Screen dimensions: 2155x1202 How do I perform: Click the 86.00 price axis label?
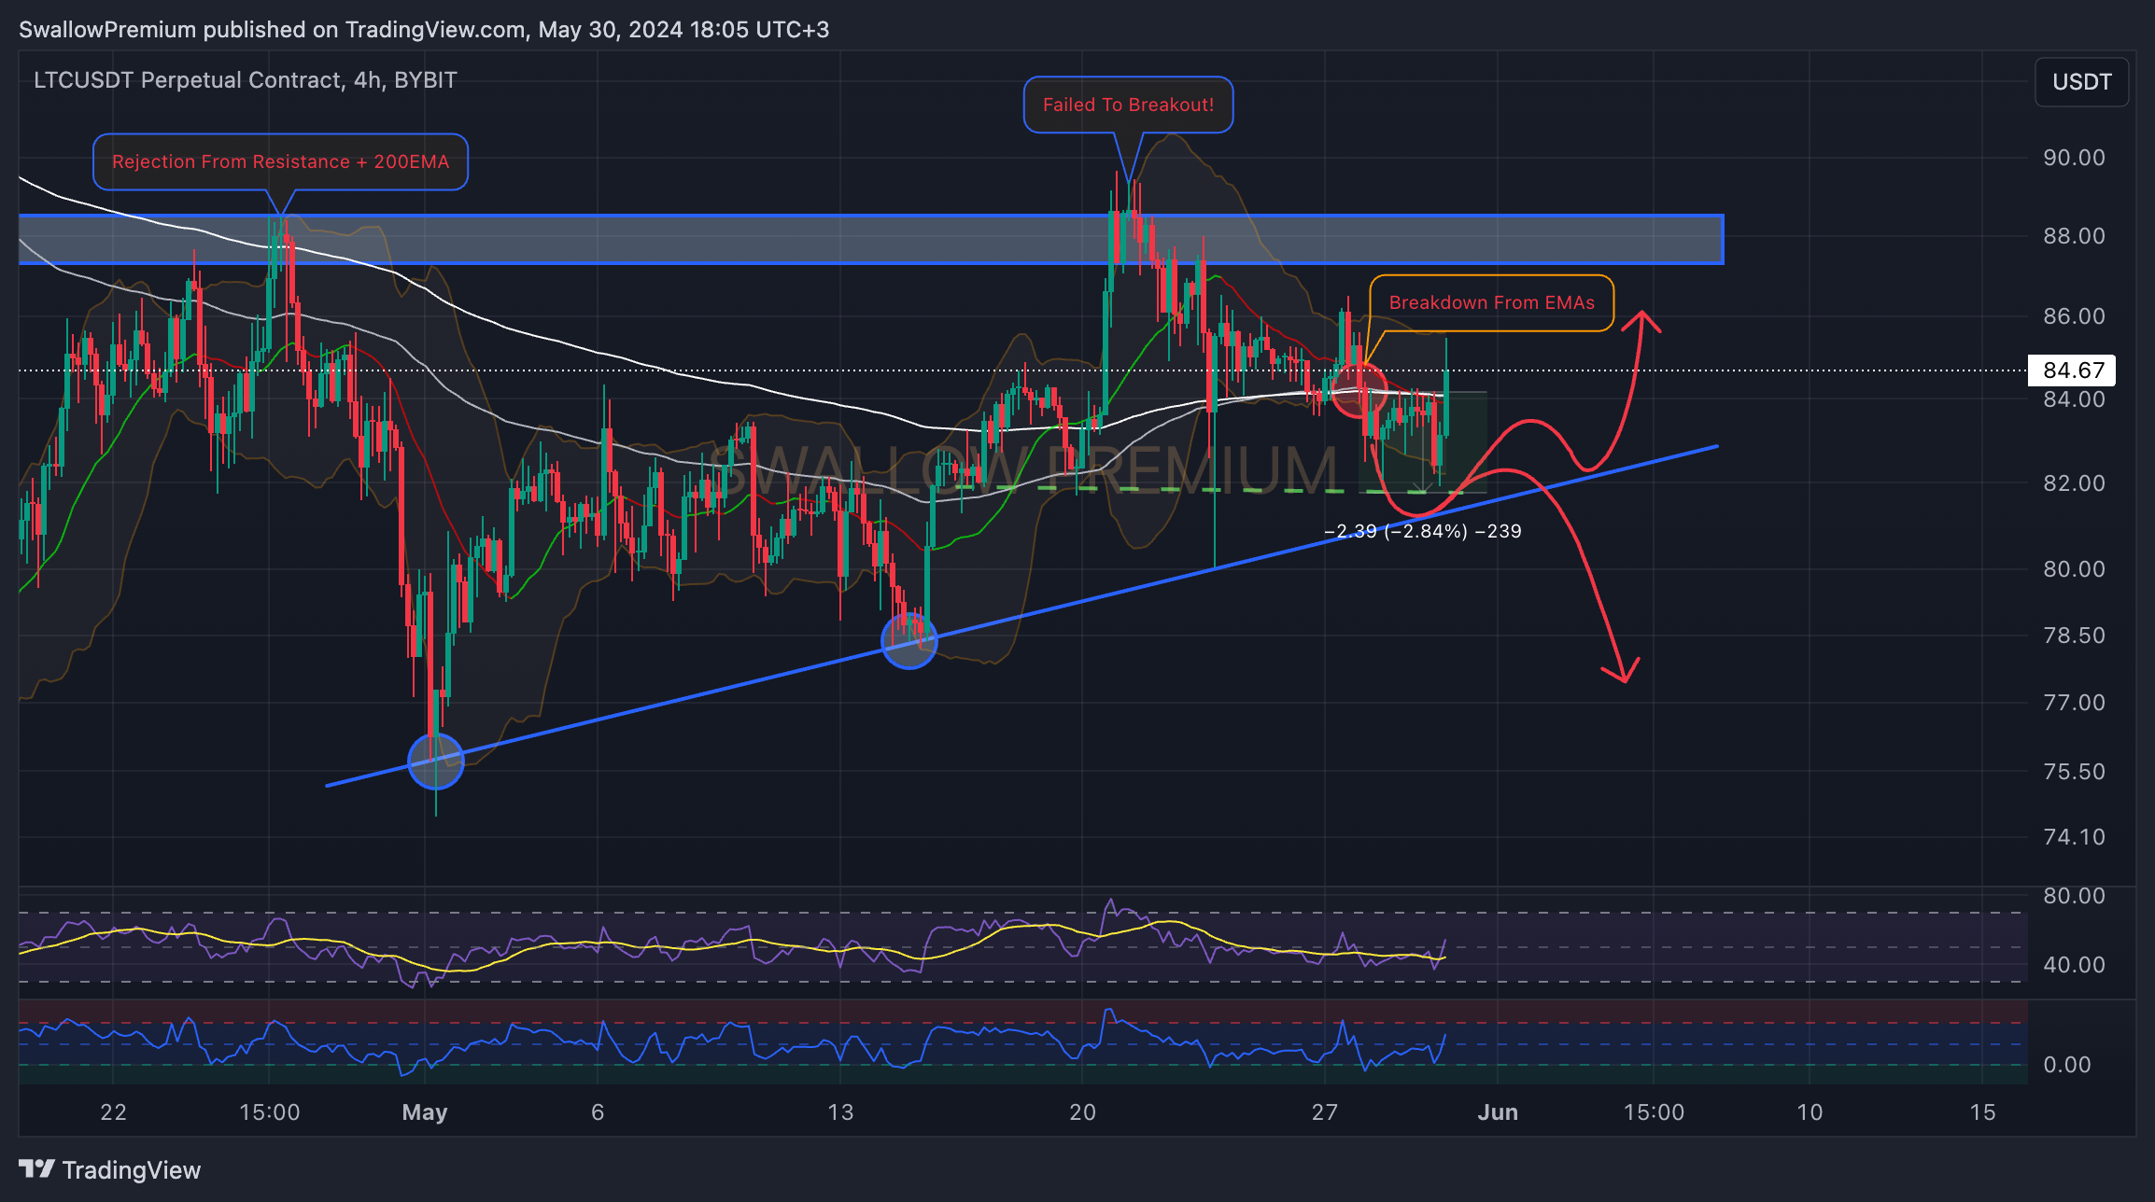[x=2074, y=316]
